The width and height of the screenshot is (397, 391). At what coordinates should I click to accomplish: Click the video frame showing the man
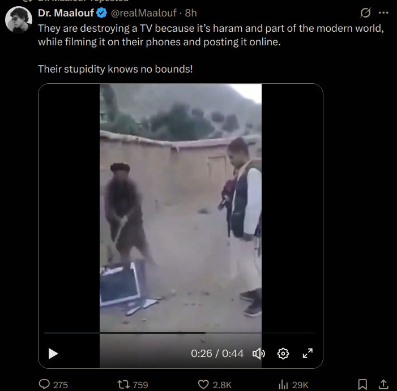click(x=181, y=208)
